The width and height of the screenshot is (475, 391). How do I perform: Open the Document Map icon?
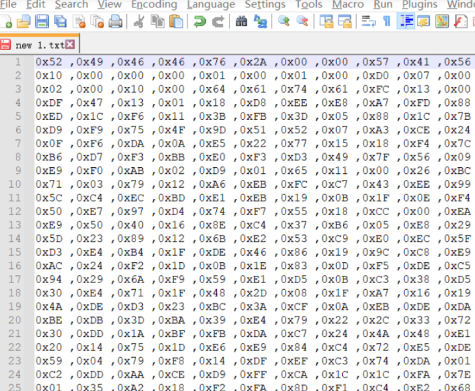[x=442, y=21]
